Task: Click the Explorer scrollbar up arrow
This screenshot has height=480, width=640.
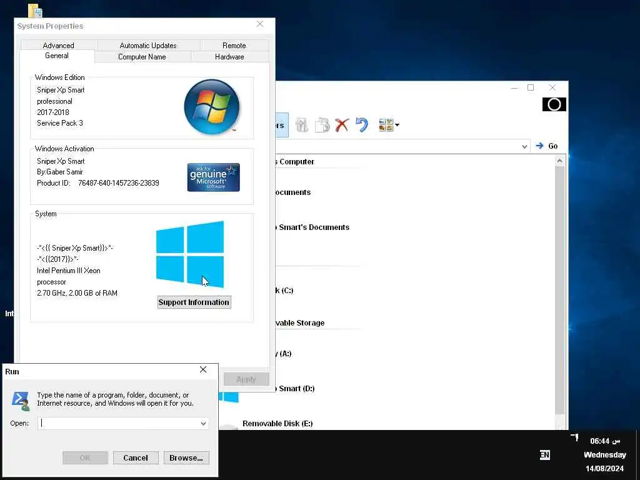Action: click(x=559, y=161)
